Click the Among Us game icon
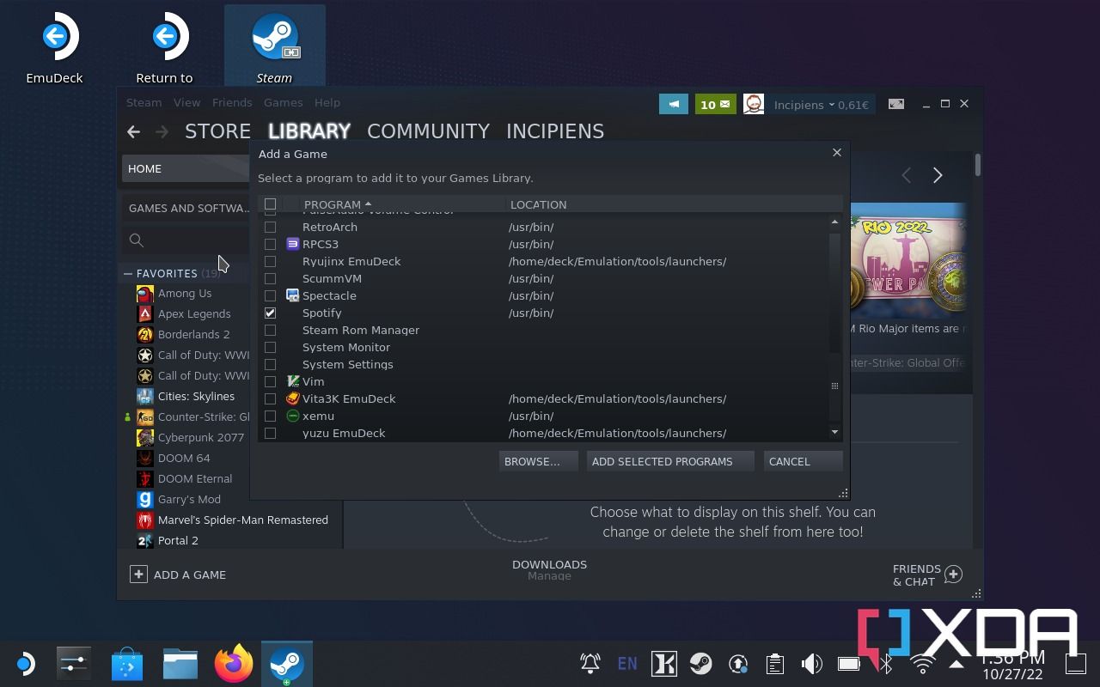Screen dimensions: 1100x687 [x=144, y=294]
